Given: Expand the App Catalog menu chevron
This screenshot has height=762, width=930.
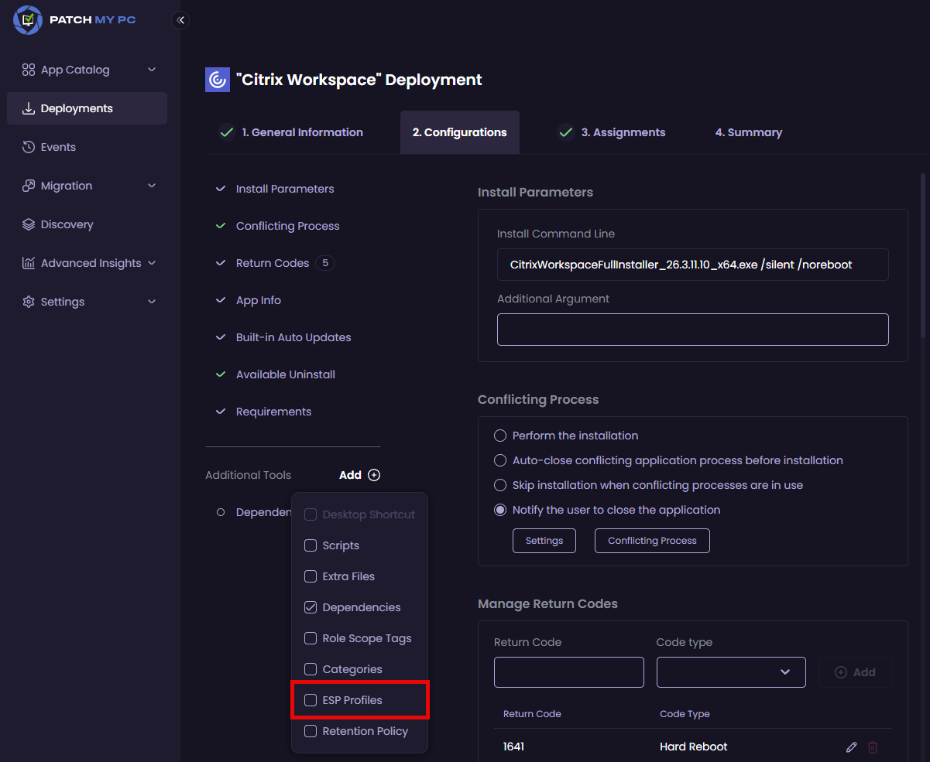Looking at the screenshot, I should pyautogui.click(x=152, y=70).
